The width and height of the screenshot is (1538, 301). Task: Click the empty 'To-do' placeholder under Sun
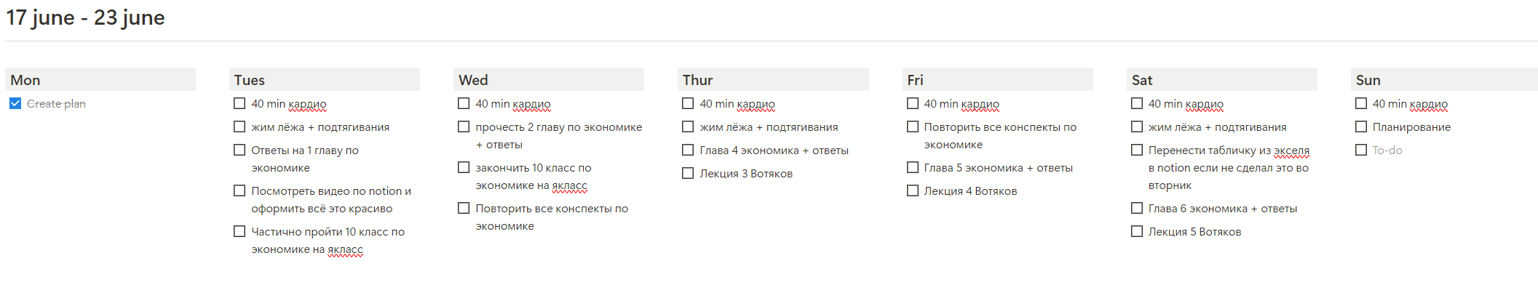[1387, 150]
